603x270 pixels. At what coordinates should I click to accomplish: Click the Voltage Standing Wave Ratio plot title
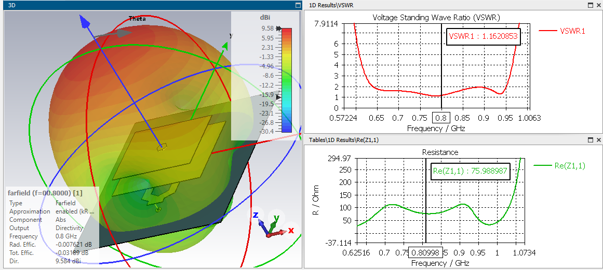pyautogui.click(x=436, y=17)
